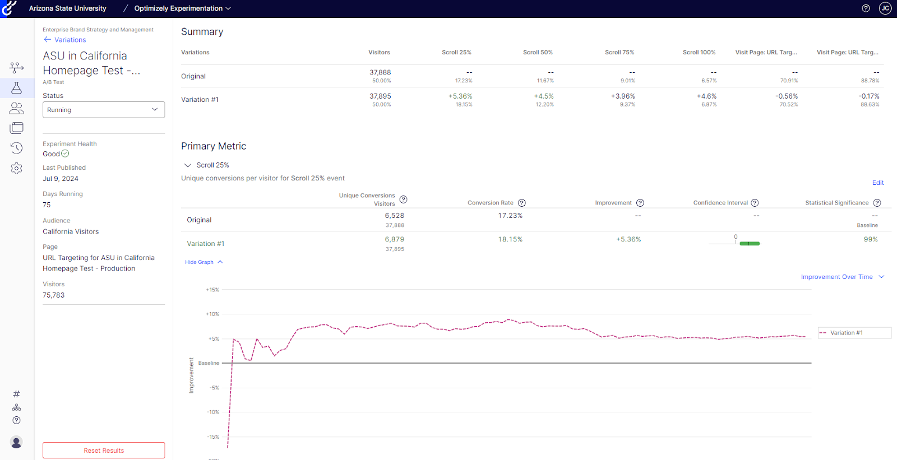Click the Optimizely logo icon

(9, 8)
